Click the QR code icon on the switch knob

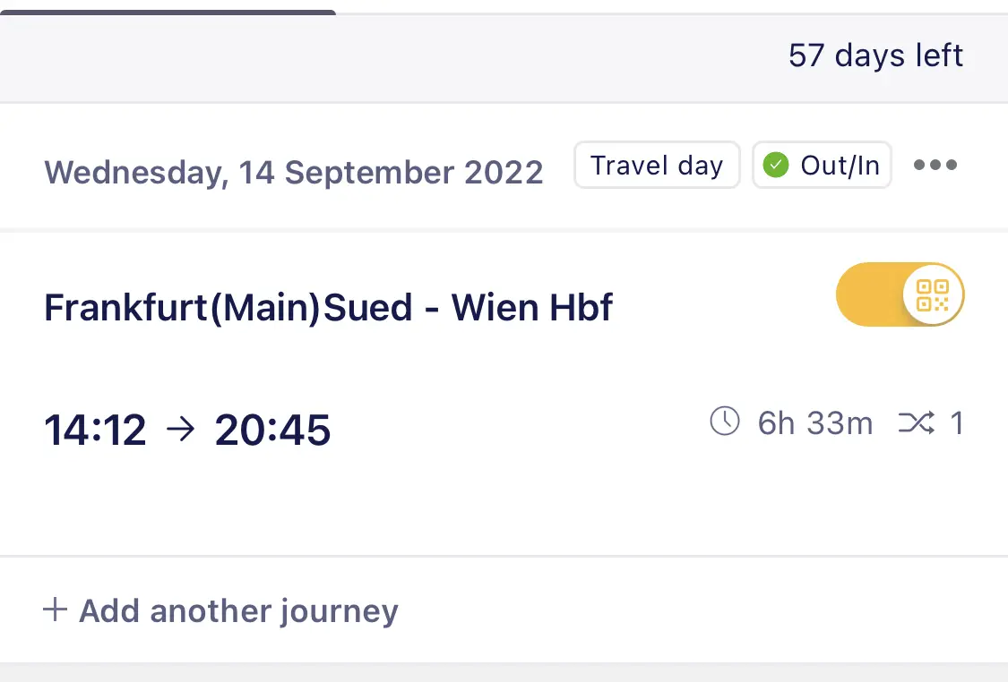(x=933, y=294)
